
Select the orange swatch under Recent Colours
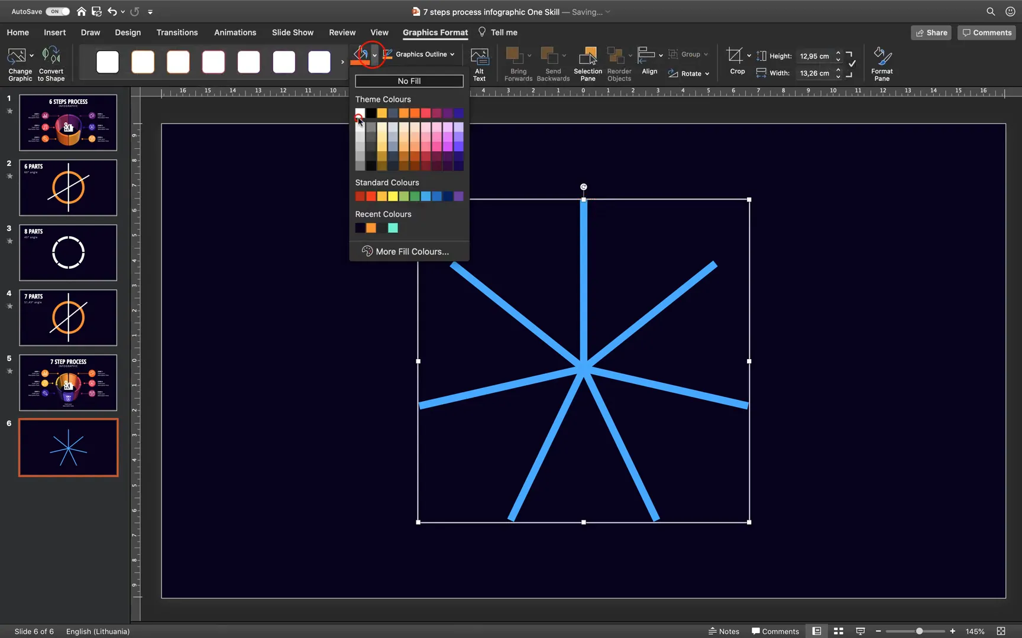point(371,228)
